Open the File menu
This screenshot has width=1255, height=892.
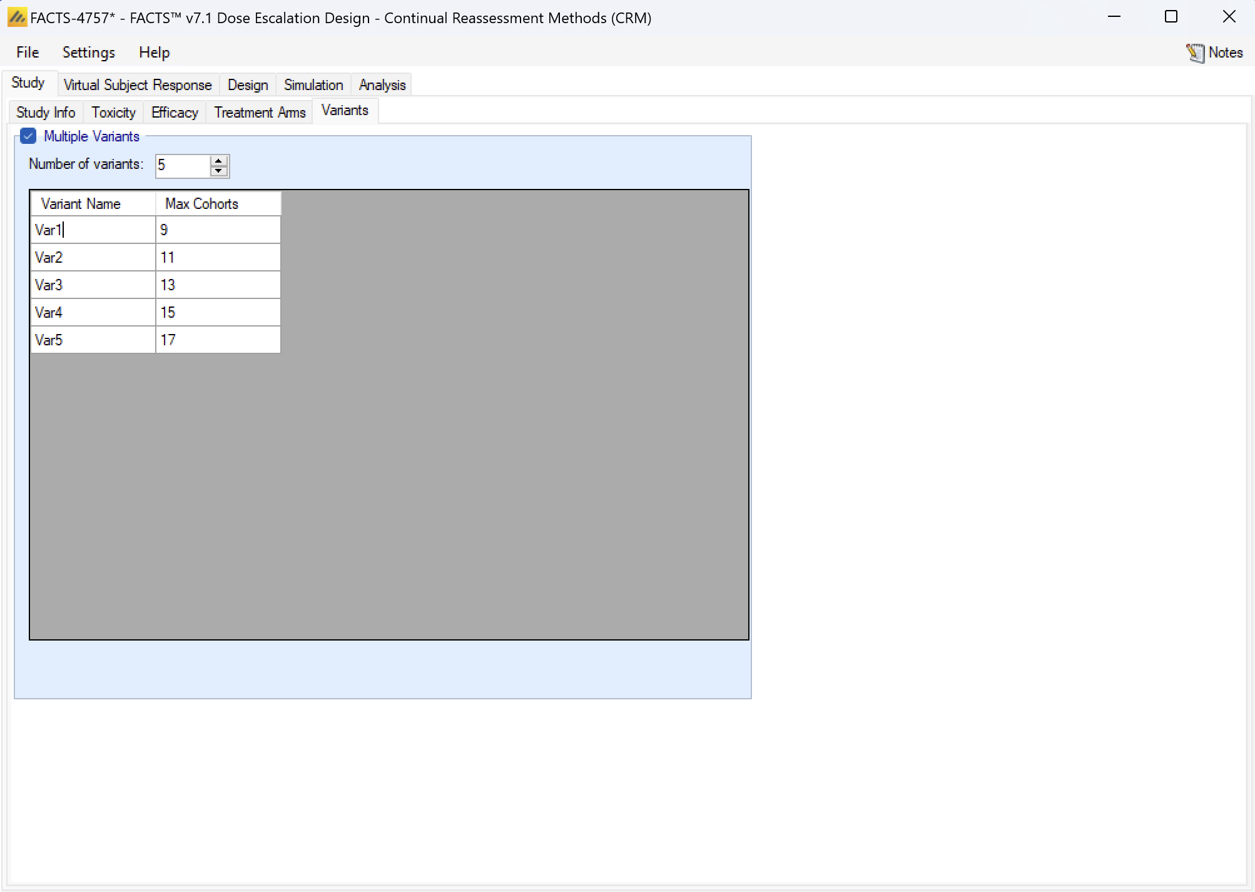click(x=28, y=53)
